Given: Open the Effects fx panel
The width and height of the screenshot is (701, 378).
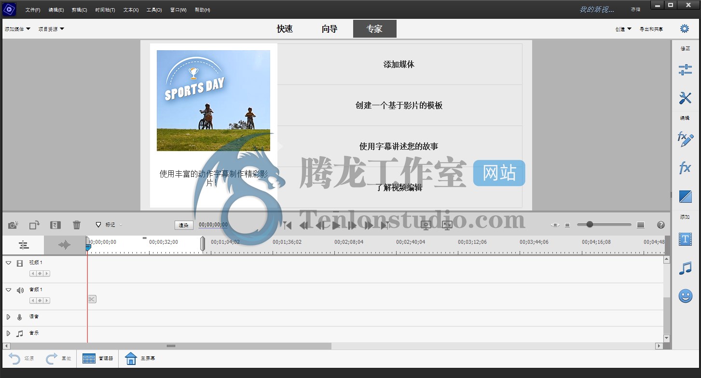Looking at the screenshot, I should pos(685,168).
